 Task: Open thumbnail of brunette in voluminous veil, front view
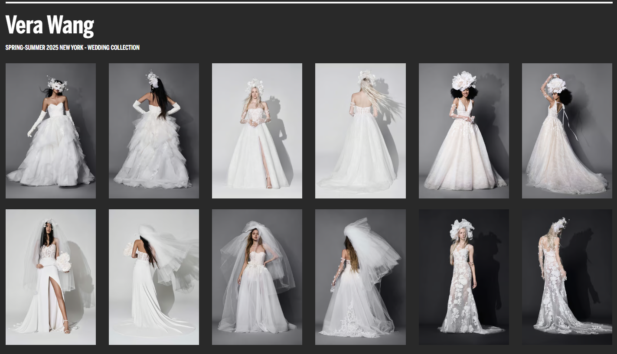[x=257, y=277]
